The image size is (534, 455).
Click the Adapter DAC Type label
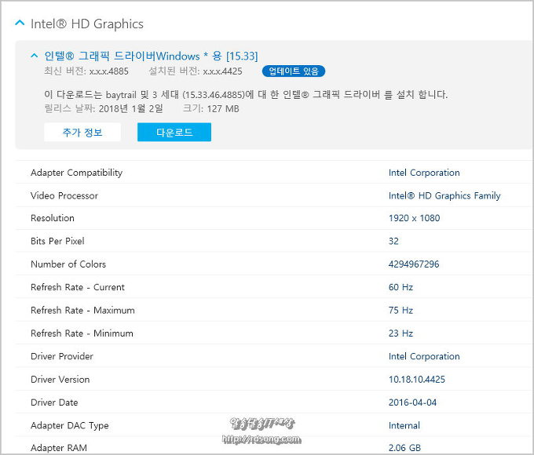click(x=69, y=425)
